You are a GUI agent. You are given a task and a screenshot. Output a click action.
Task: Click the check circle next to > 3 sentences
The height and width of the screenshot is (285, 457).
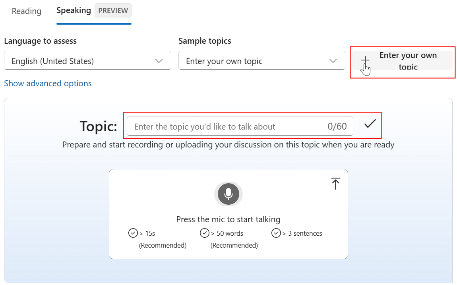[x=276, y=233]
